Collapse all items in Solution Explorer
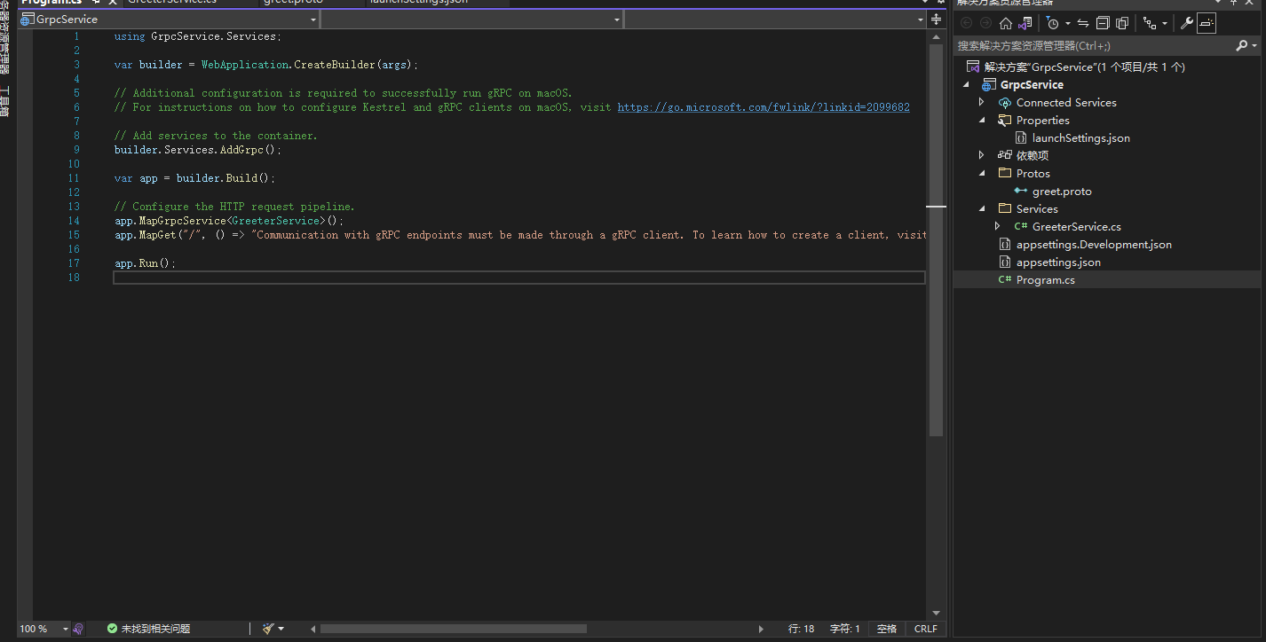The width and height of the screenshot is (1266, 642). 1103,24
